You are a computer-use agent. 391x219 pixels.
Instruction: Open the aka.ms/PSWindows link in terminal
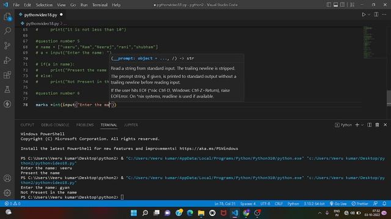208,148
